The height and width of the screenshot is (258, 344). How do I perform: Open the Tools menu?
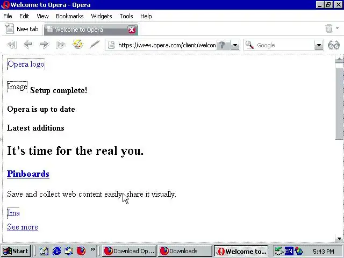click(x=126, y=16)
